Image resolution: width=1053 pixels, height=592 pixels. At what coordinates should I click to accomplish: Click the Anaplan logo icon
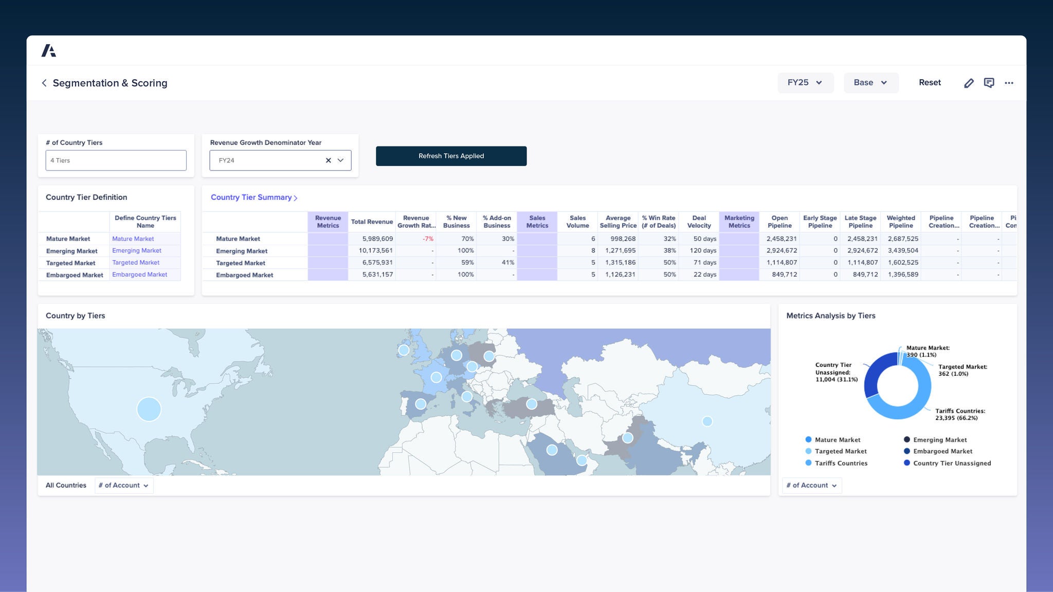pos(49,50)
